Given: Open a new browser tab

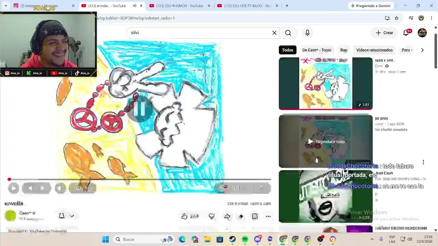Looking at the screenshot, I should [x=287, y=6].
